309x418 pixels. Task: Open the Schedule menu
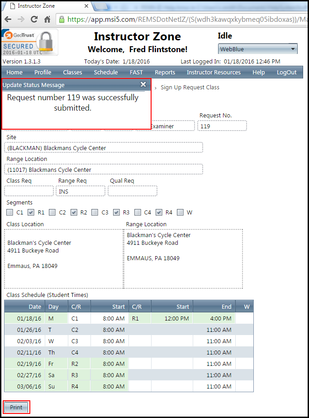106,72
